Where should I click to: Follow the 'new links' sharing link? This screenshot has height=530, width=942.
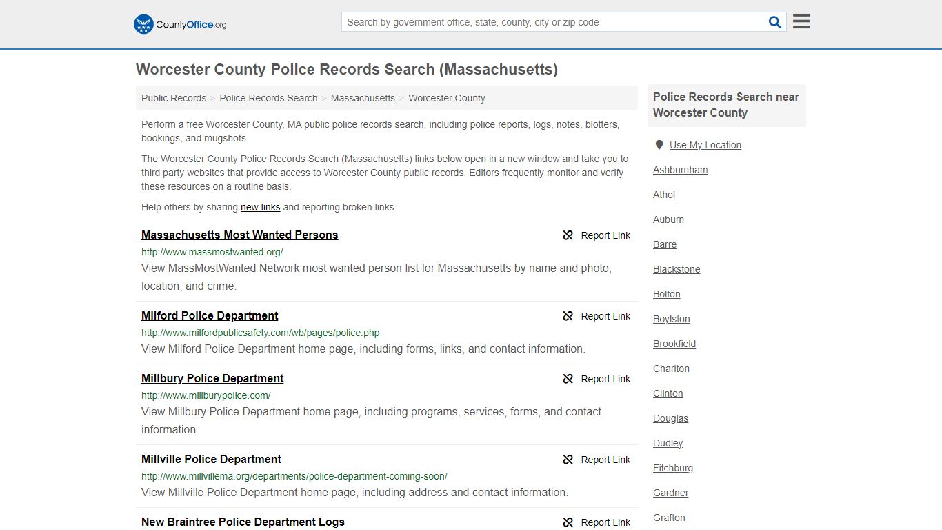(260, 207)
